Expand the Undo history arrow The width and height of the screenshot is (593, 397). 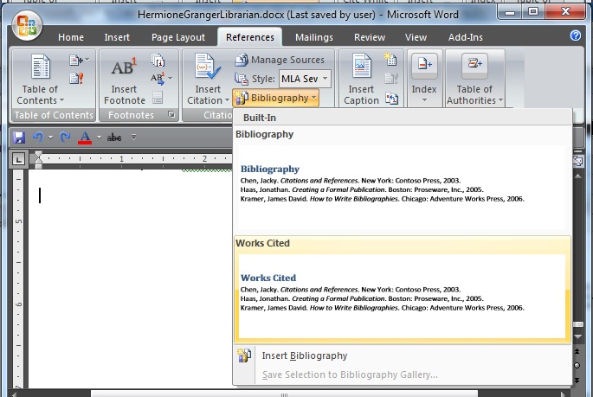point(50,138)
